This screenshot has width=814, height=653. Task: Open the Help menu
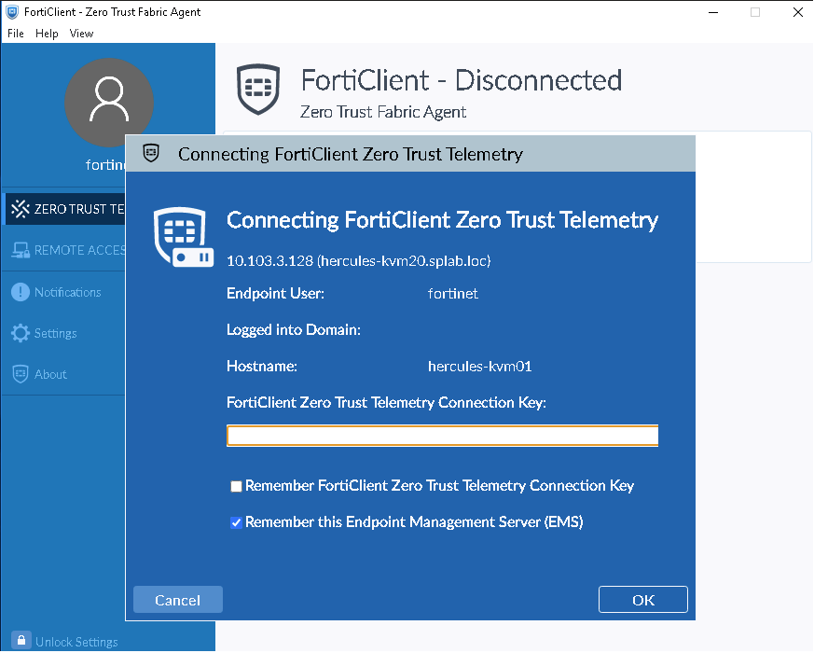point(47,34)
